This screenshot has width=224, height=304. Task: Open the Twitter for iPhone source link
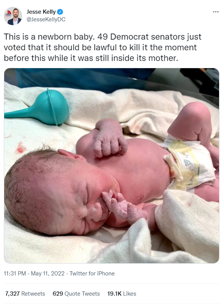tap(92, 274)
